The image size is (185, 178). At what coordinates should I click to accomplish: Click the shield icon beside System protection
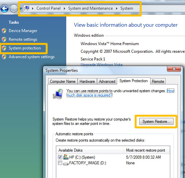tap(4, 48)
